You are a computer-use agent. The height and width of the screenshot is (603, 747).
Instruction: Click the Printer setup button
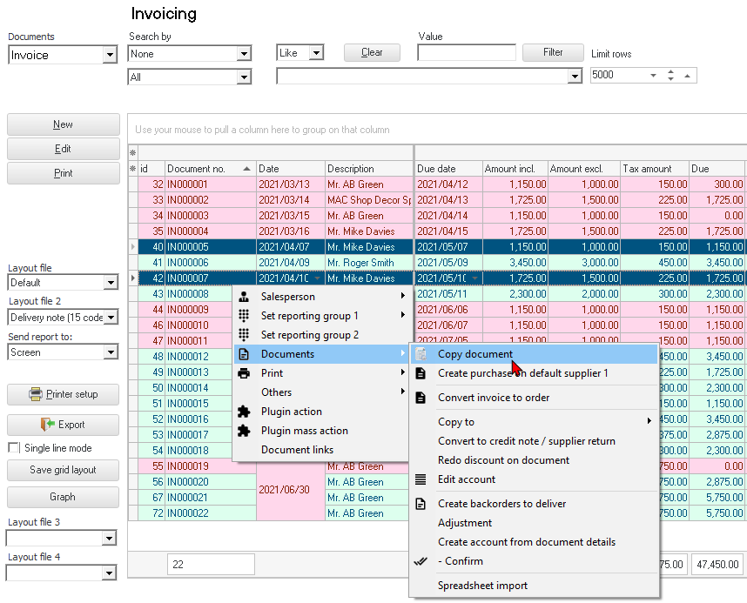(x=63, y=394)
